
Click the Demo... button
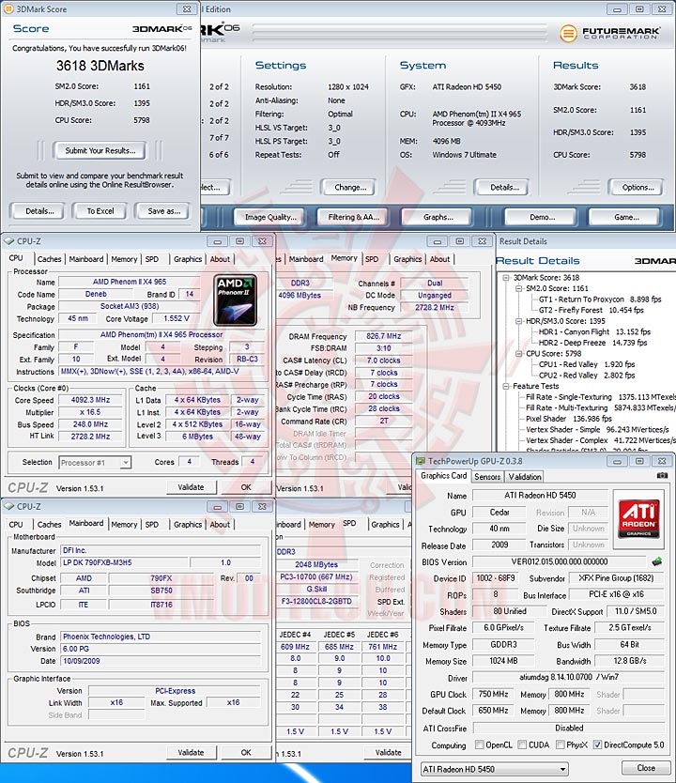(542, 217)
